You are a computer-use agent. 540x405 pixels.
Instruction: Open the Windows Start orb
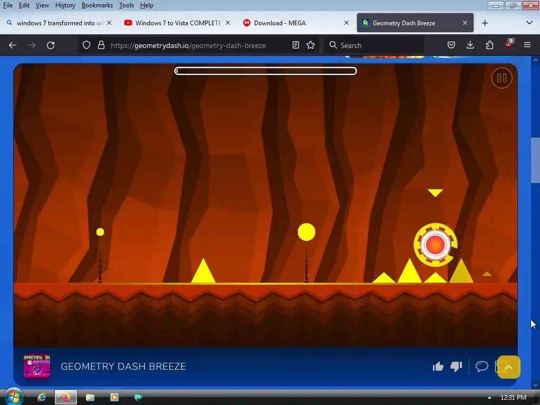point(14,397)
